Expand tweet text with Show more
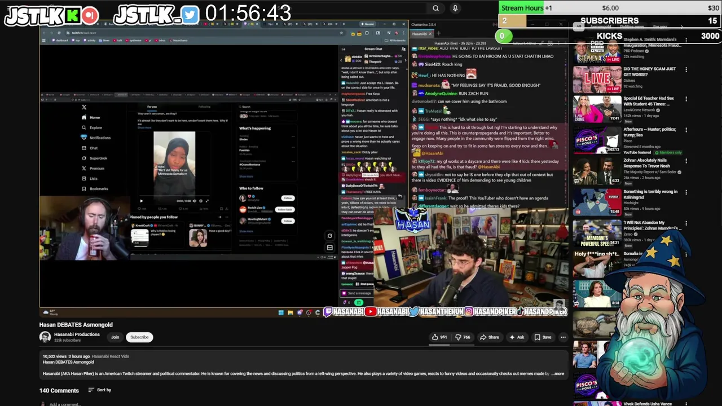The image size is (722, 406). (x=144, y=128)
